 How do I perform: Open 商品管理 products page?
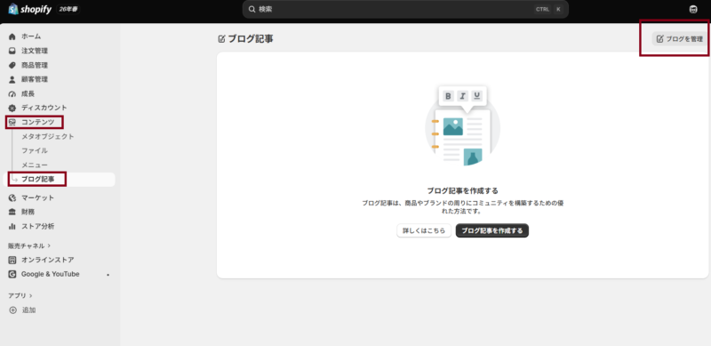(35, 66)
